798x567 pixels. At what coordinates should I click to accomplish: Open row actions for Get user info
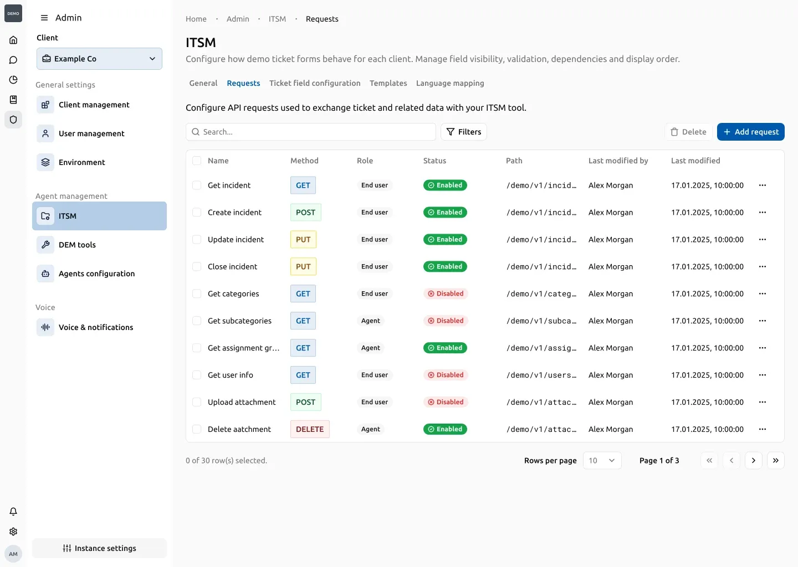click(x=763, y=375)
